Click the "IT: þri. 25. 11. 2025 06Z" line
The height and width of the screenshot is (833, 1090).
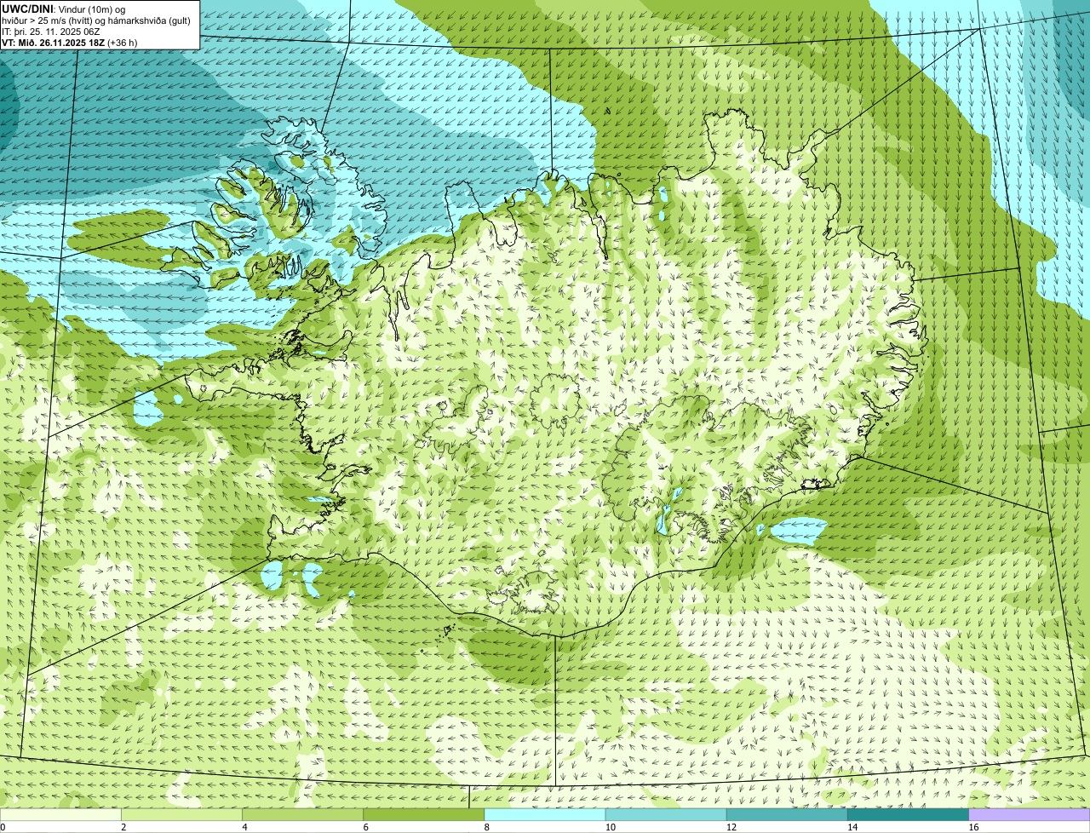pos(53,32)
